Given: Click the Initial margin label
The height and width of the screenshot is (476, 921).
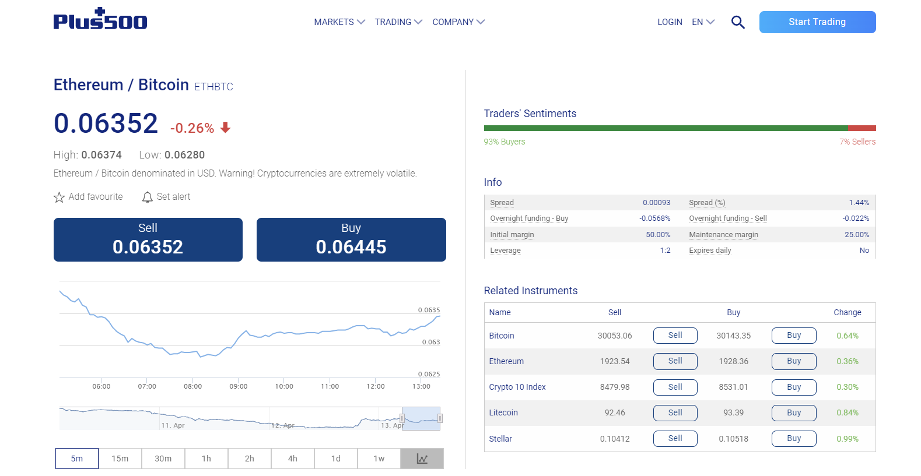Looking at the screenshot, I should [512, 235].
